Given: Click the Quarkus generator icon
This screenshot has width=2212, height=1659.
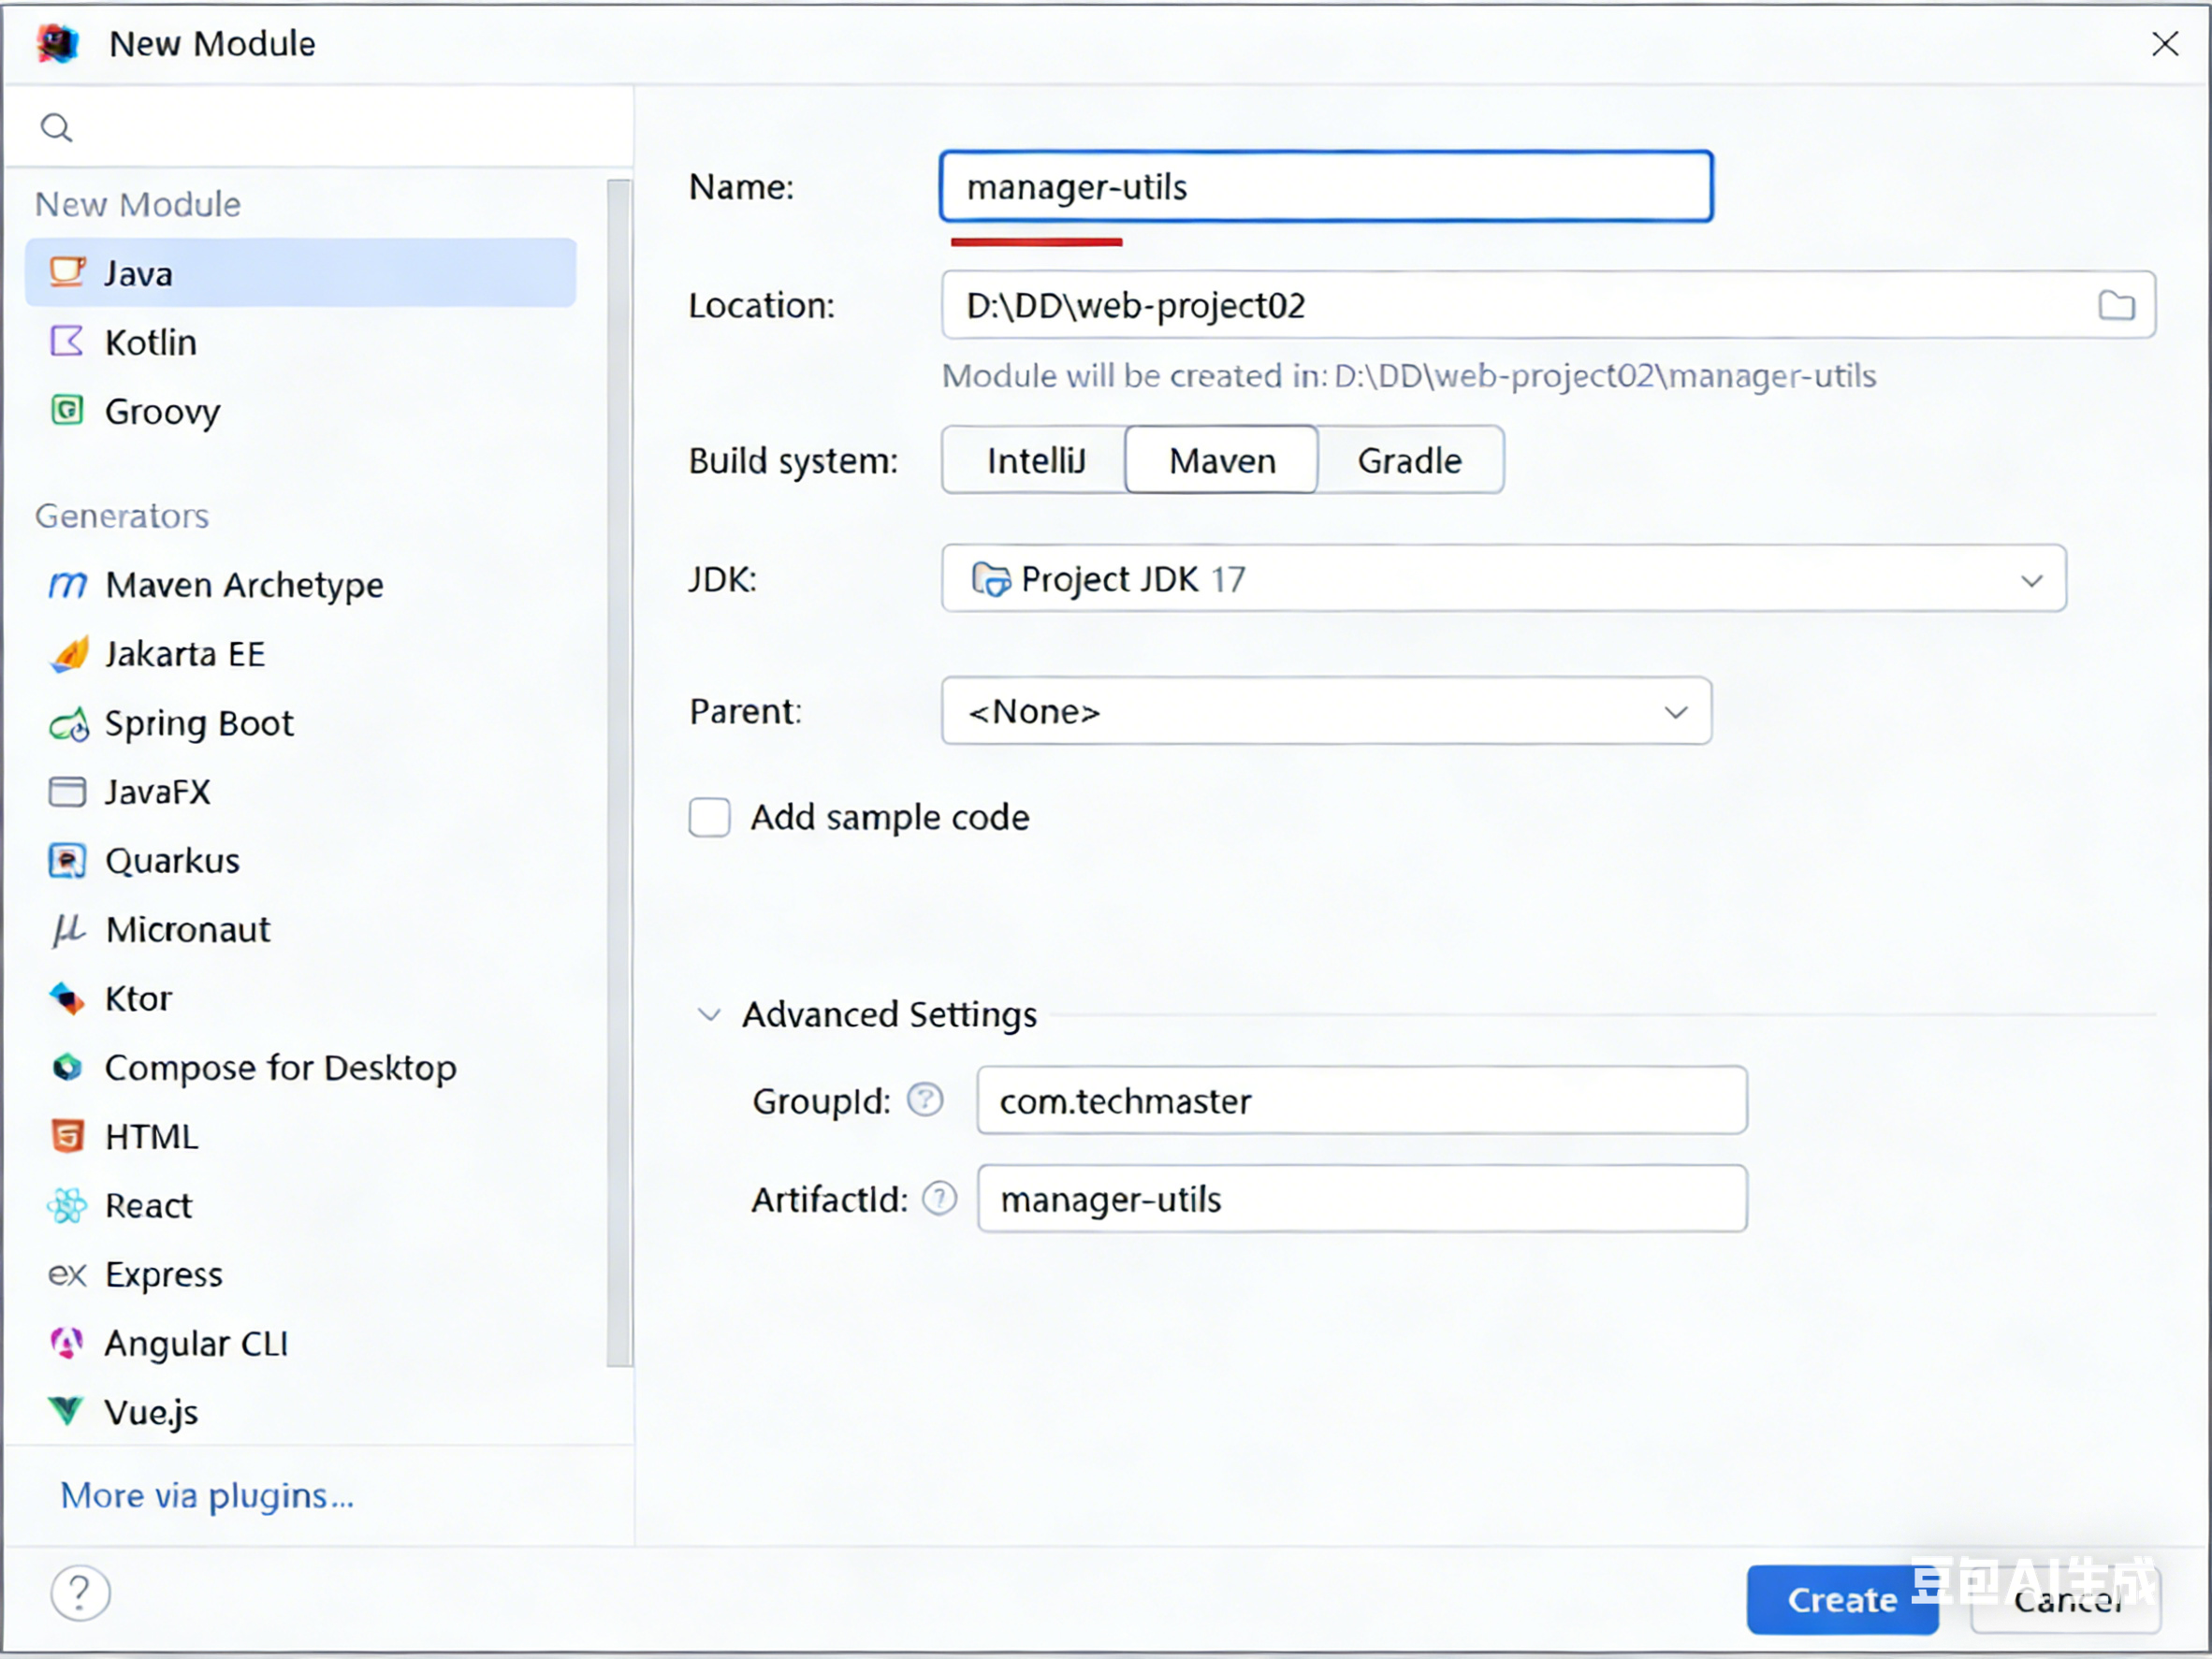Looking at the screenshot, I should pyautogui.click(x=67, y=861).
